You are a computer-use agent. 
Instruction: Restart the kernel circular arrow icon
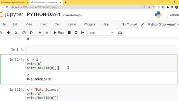coord(76,33)
